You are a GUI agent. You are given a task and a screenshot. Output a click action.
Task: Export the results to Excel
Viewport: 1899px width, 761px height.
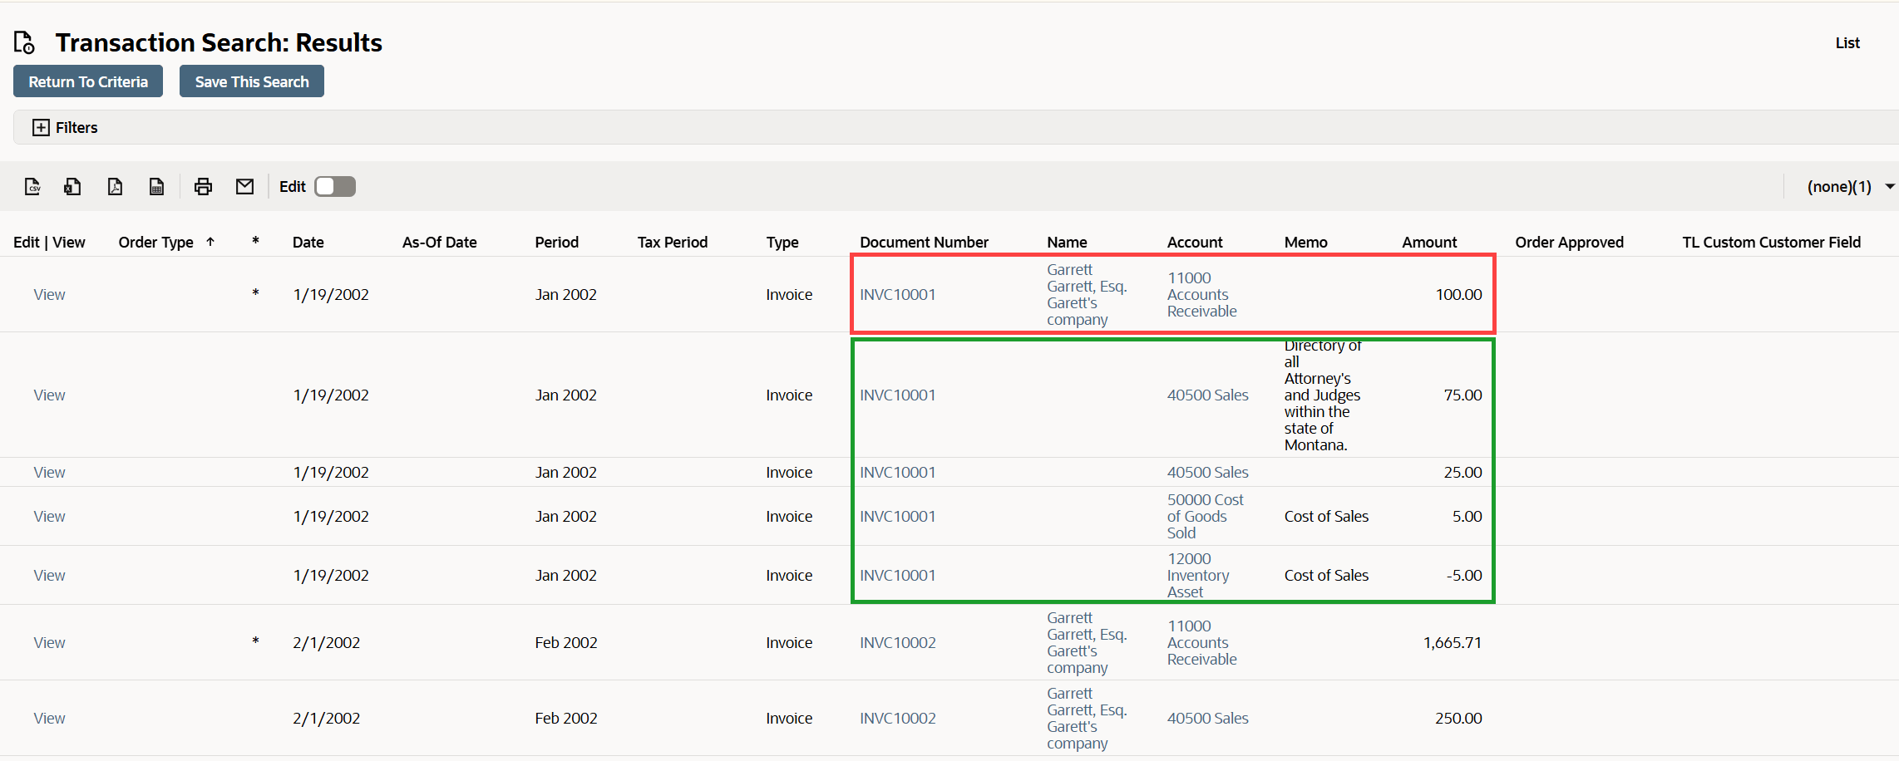pyautogui.click(x=73, y=187)
